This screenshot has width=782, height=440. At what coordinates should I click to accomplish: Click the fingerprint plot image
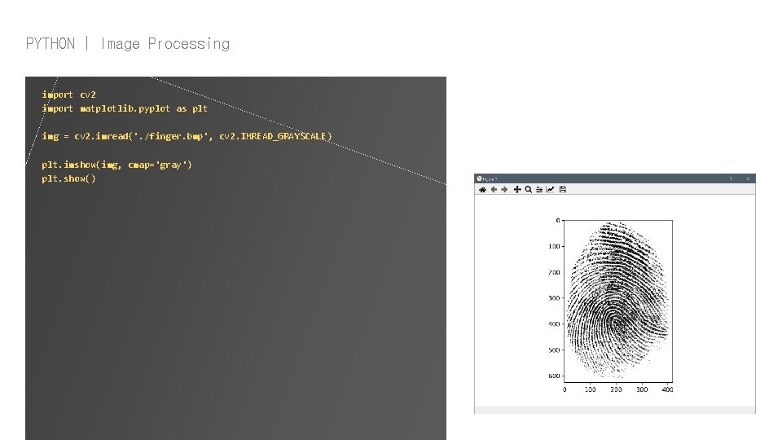(x=618, y=301)
